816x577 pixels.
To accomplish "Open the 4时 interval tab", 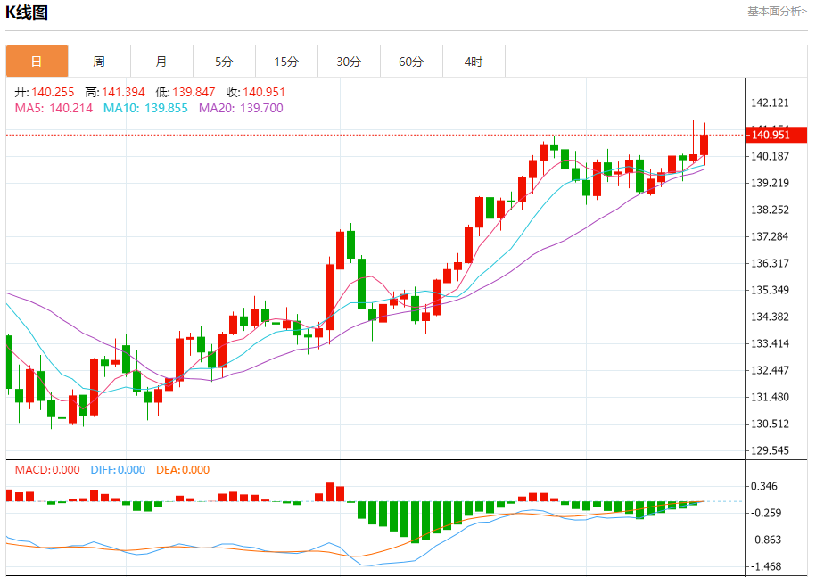I will click(474, 62).
